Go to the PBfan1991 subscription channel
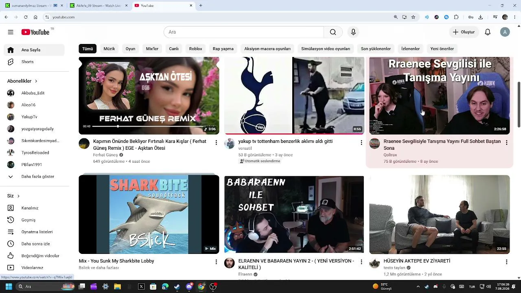Screen dimensions: 521x293 (x=34, y=165)
